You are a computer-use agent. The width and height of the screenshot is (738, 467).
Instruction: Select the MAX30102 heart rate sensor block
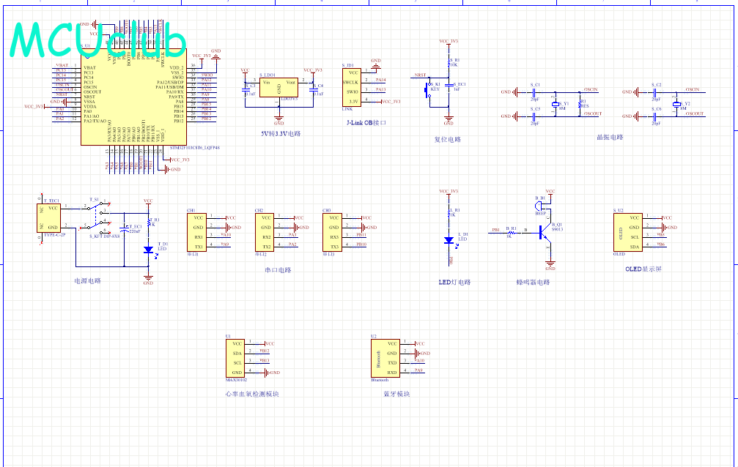(235, 359)
